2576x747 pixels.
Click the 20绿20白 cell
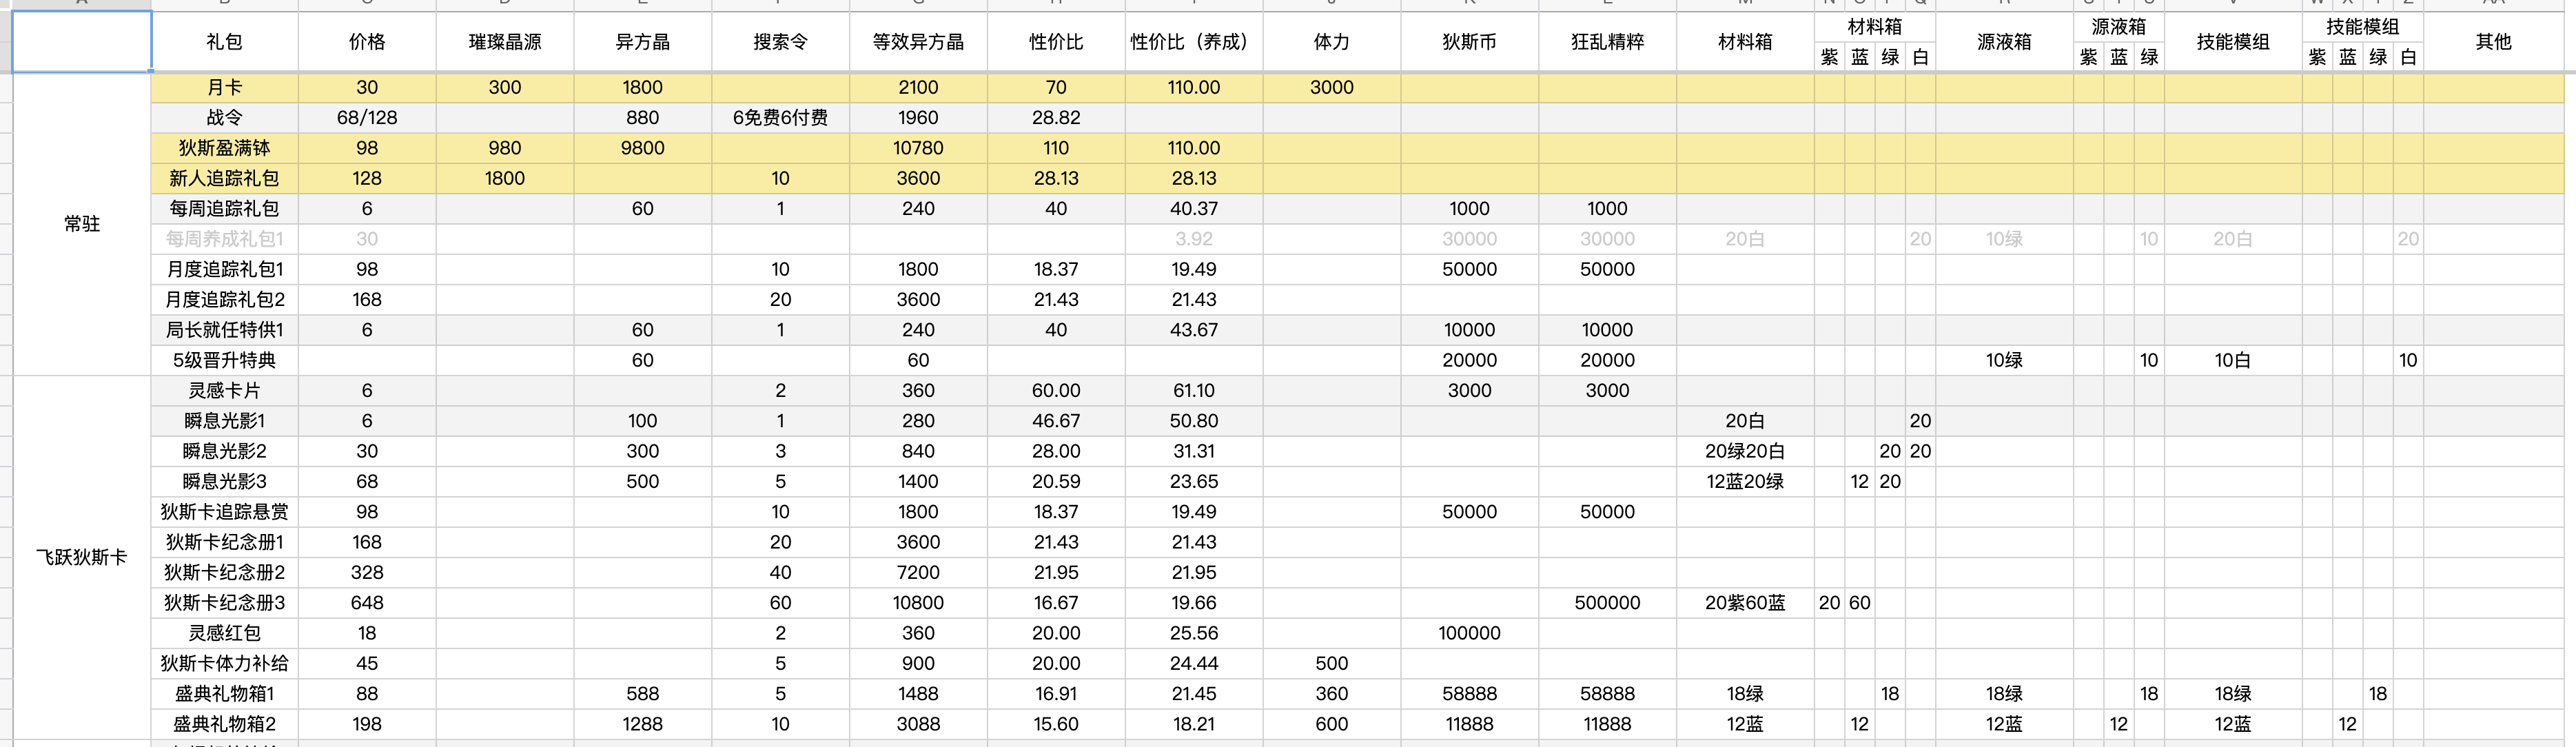click(1745, 451)
